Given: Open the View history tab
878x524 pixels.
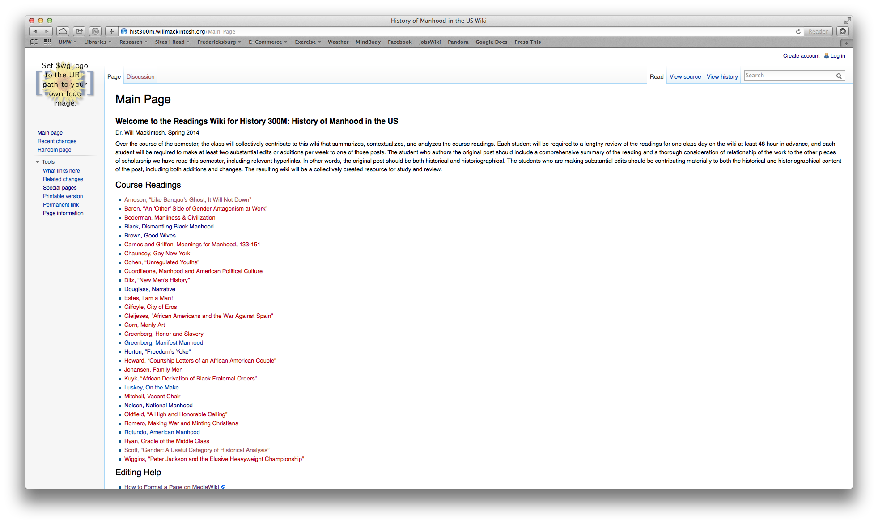Looking at the screenshot, I should tap(722, 77).
